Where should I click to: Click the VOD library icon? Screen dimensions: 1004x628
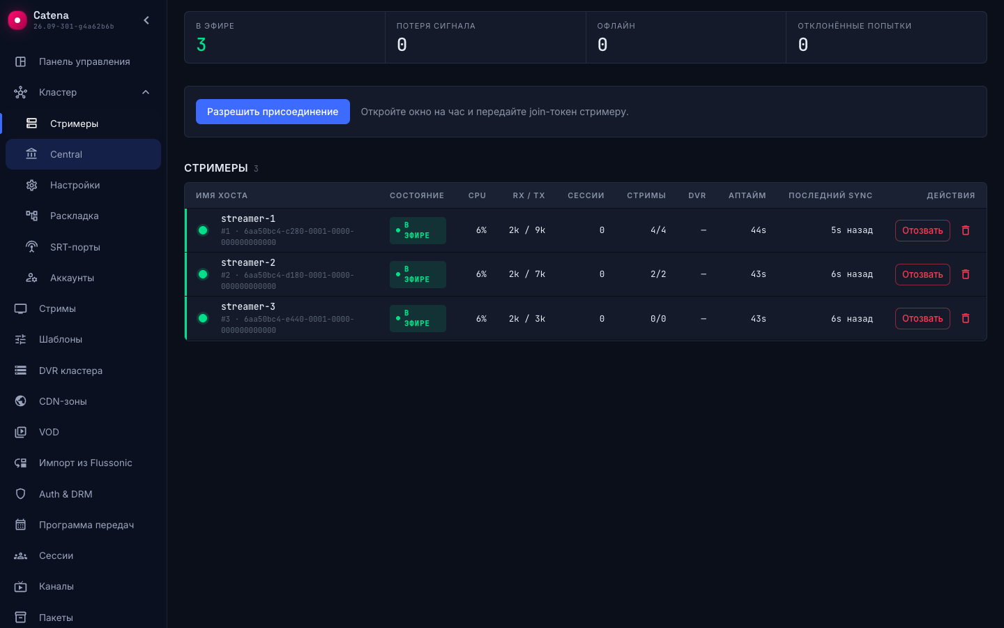coord(21,432)
